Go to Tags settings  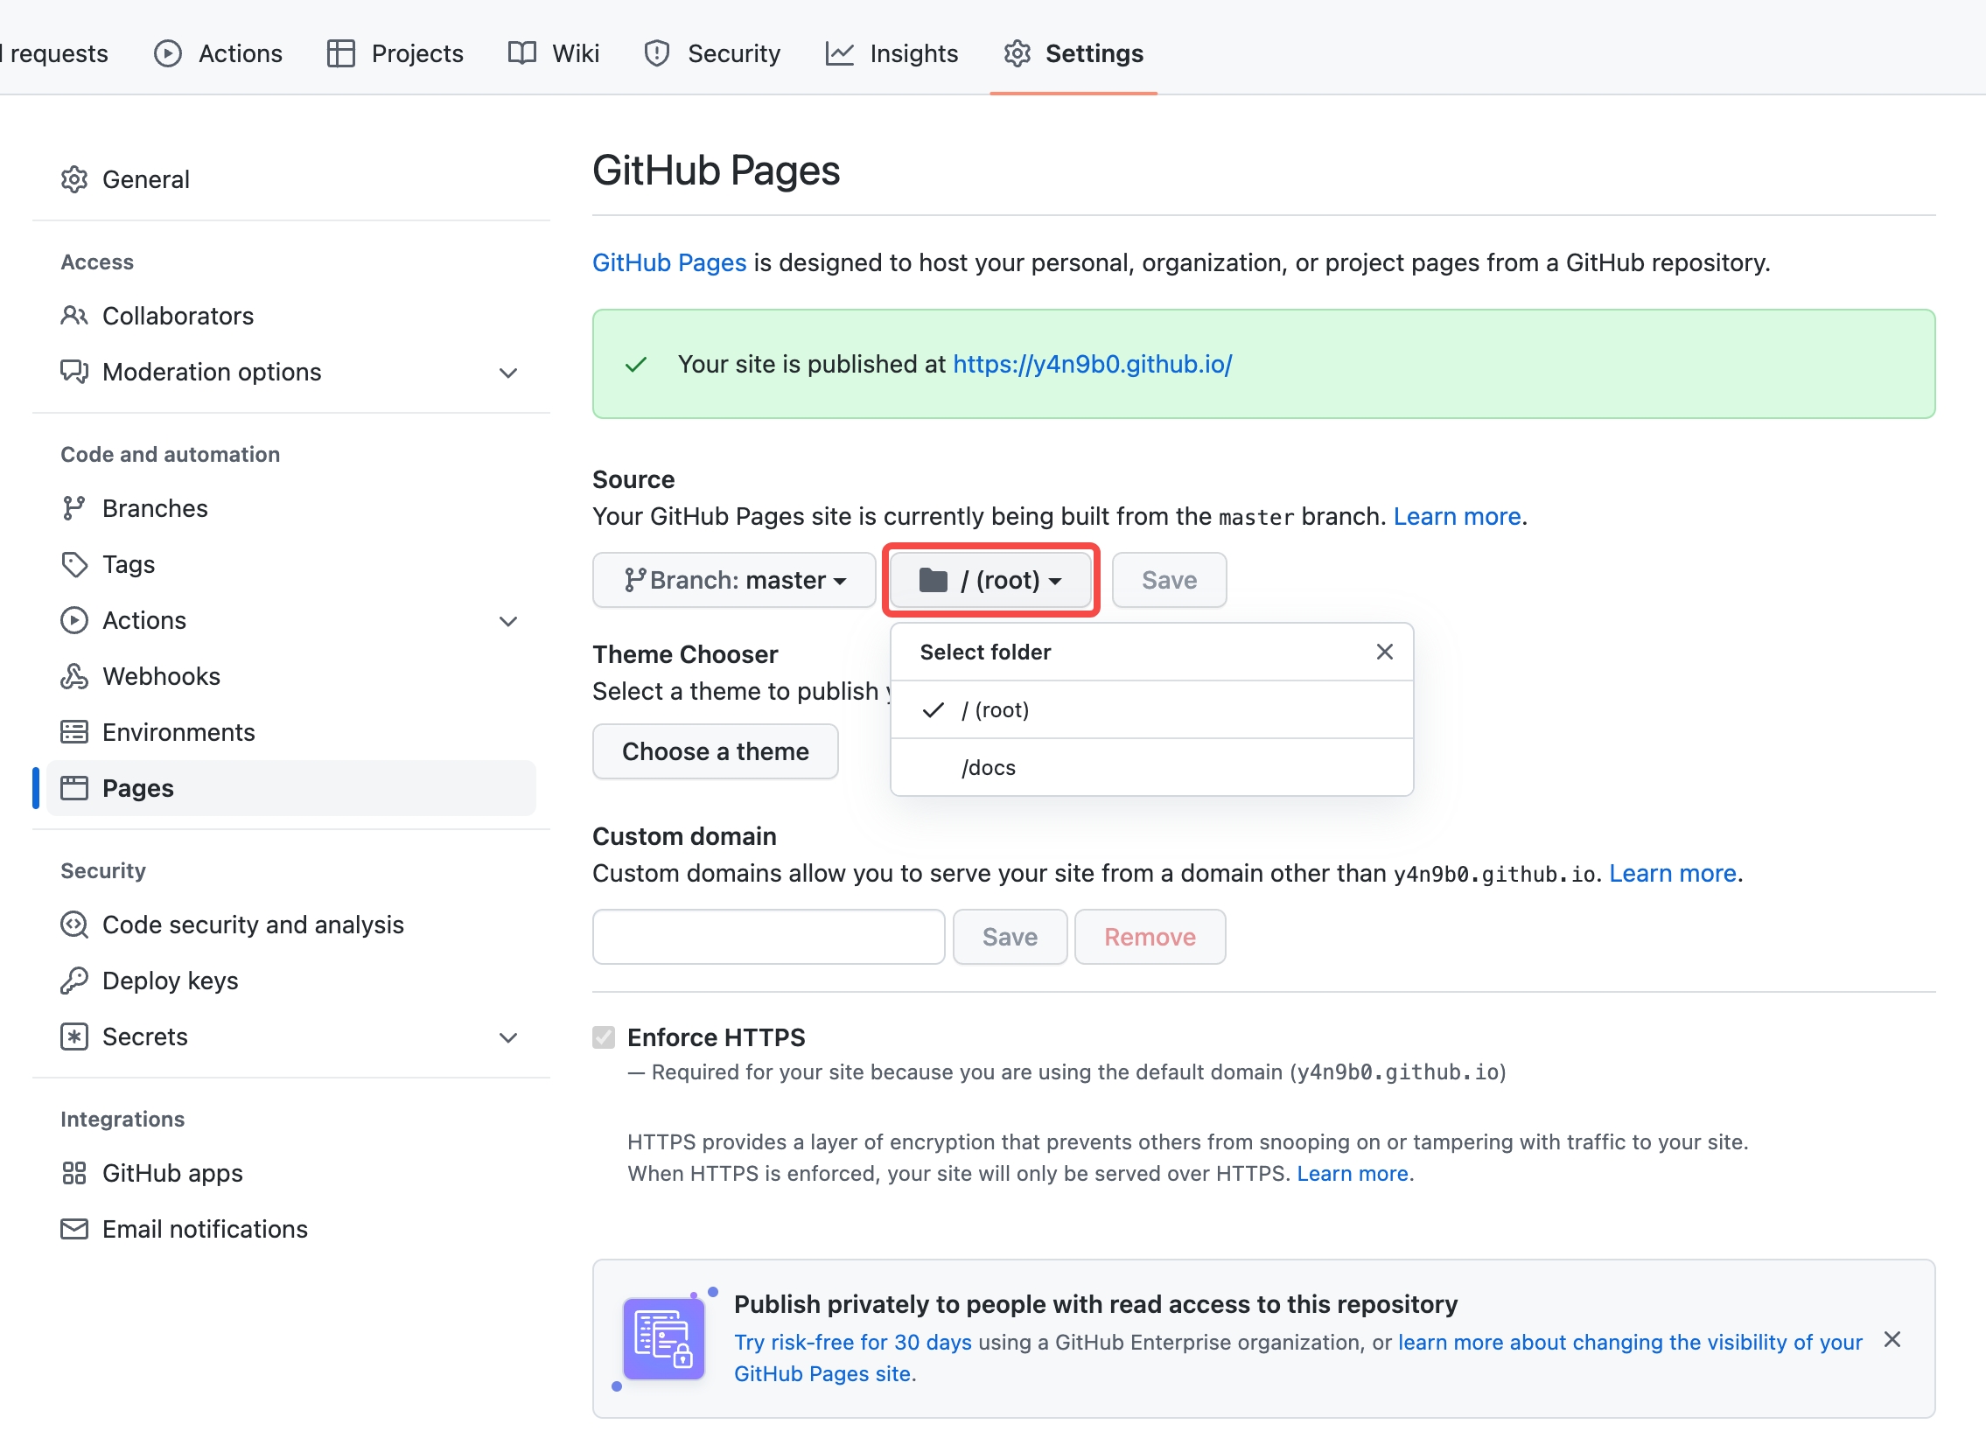pyautogui.click(x=290, y=564)
